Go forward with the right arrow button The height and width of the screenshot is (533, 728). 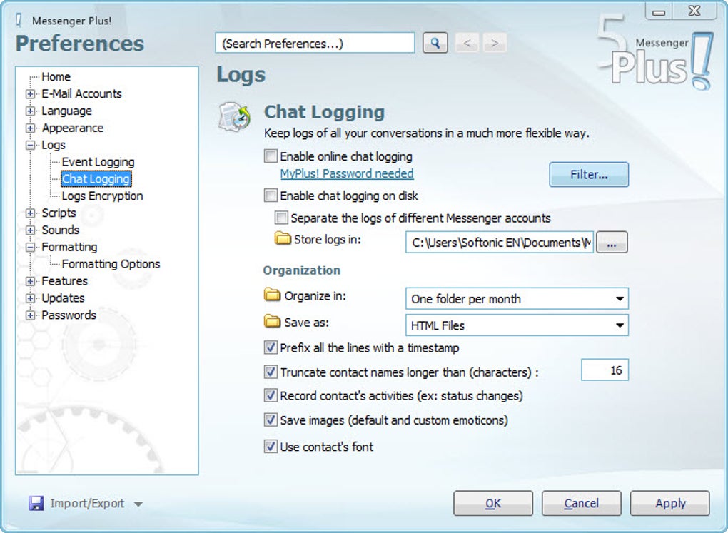pyautogui.click(x=495, y=44)
